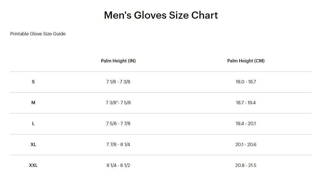The width and height of the screenshot is (328, 182).
Task: Click the 20.8 - 21.5 centimeter value
Action: 246,166
